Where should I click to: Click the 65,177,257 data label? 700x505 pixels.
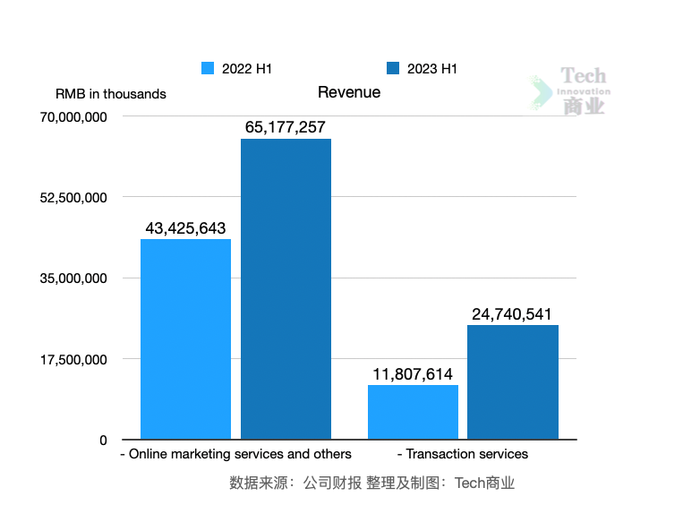[286, 127]
